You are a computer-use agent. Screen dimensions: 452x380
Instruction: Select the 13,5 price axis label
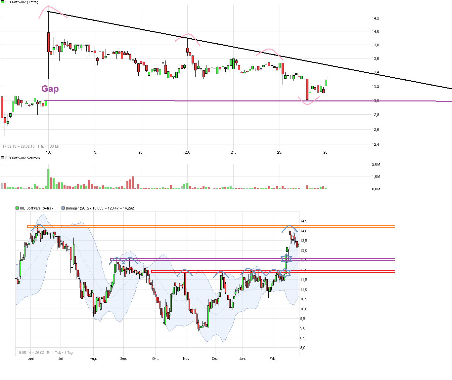[x=304, y=241]
